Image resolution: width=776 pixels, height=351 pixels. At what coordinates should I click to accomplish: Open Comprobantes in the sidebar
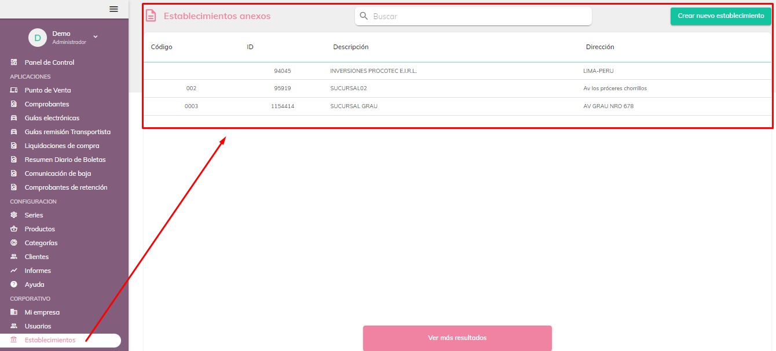(46, 104)
